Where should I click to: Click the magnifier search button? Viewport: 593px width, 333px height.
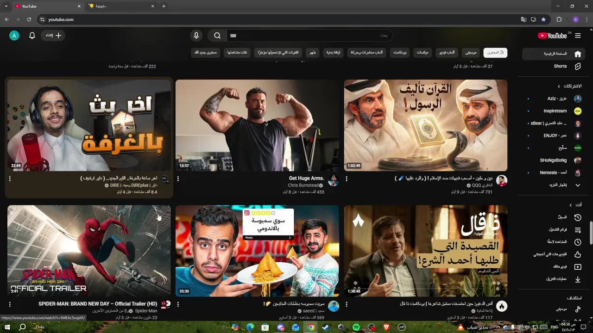coord(217,36)
